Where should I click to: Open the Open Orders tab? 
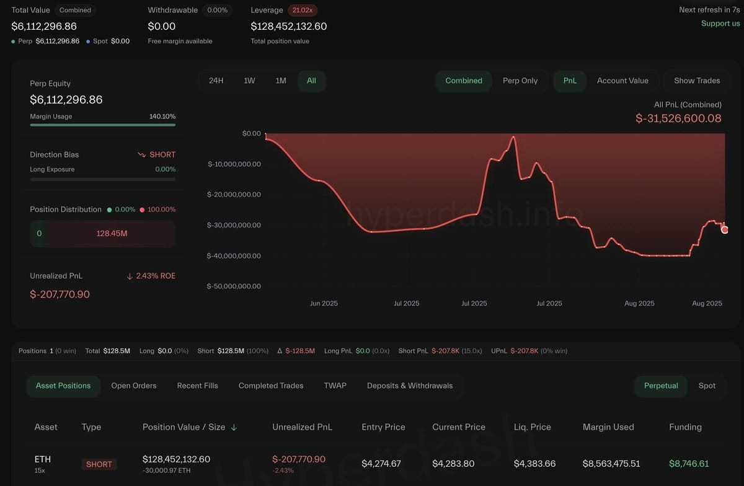(x=134, y=386)
